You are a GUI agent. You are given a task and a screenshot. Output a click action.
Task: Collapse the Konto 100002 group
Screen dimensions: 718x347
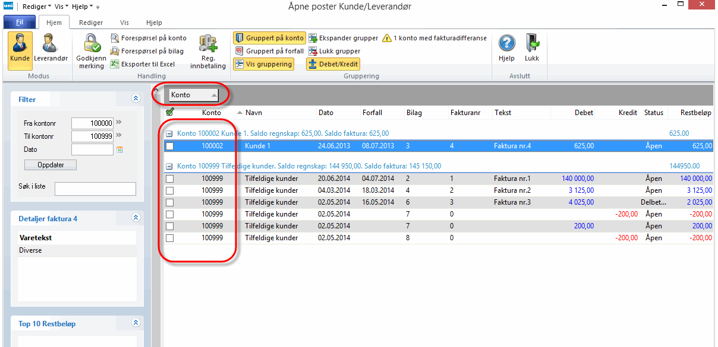coord(169,134)
